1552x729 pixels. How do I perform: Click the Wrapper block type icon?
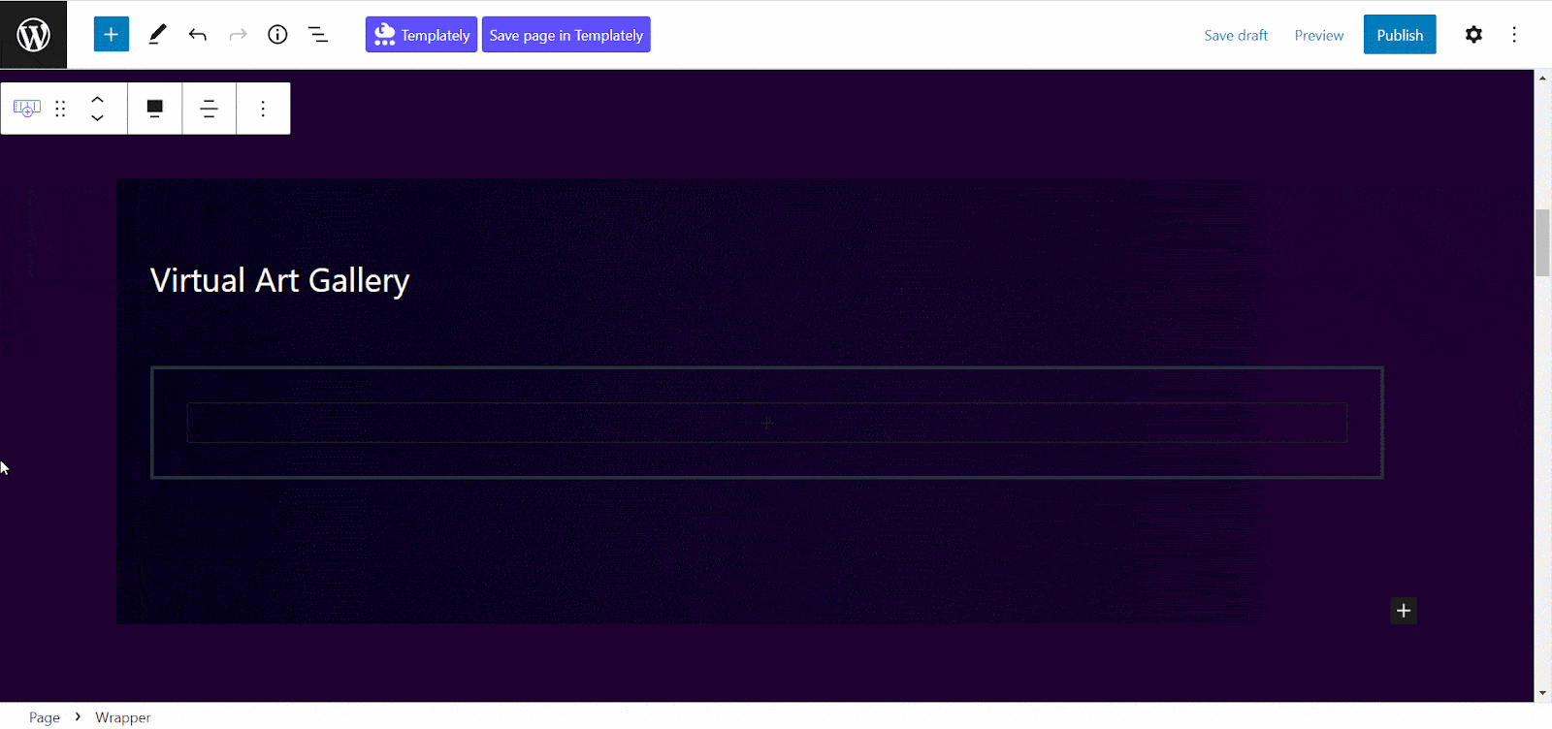point(27,109)
